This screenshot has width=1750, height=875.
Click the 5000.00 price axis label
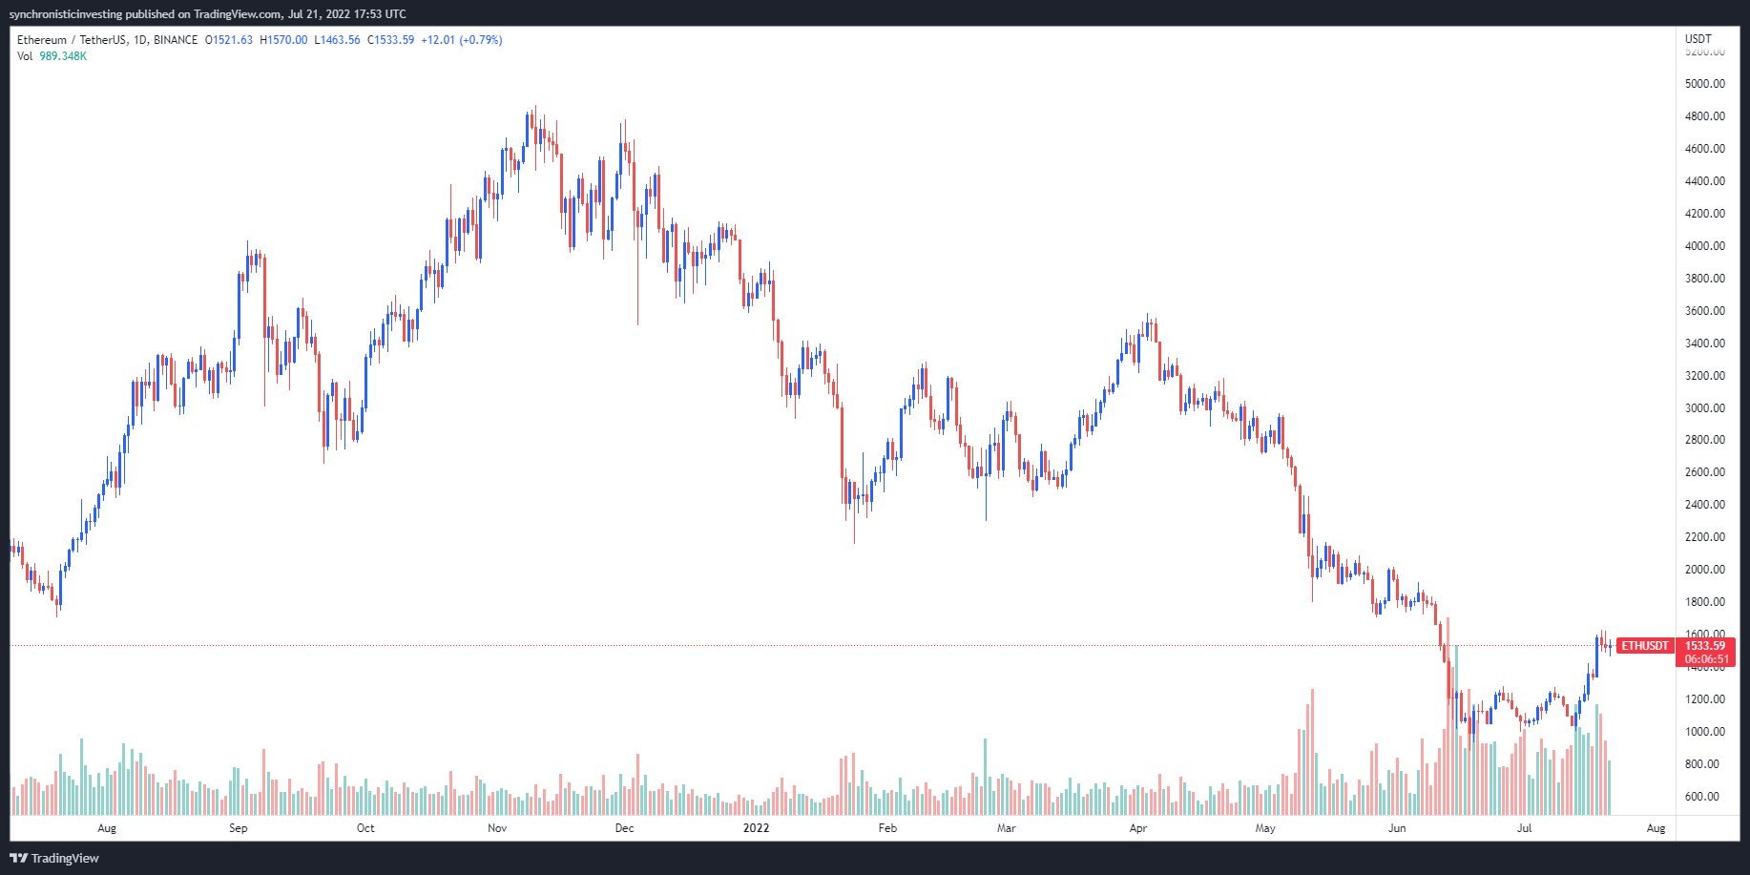pos(1704,84)
